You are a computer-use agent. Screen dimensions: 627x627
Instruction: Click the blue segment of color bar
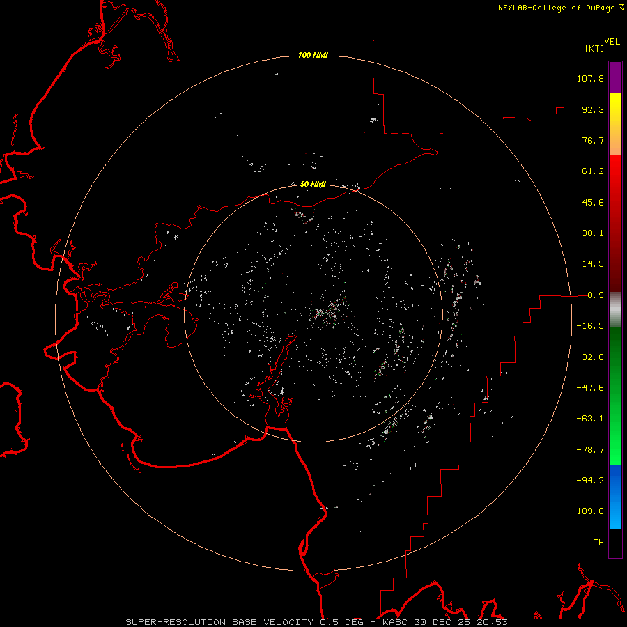pos(615,497)
